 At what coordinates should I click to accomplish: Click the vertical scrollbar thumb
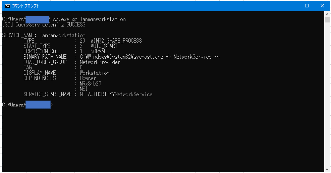327,20
